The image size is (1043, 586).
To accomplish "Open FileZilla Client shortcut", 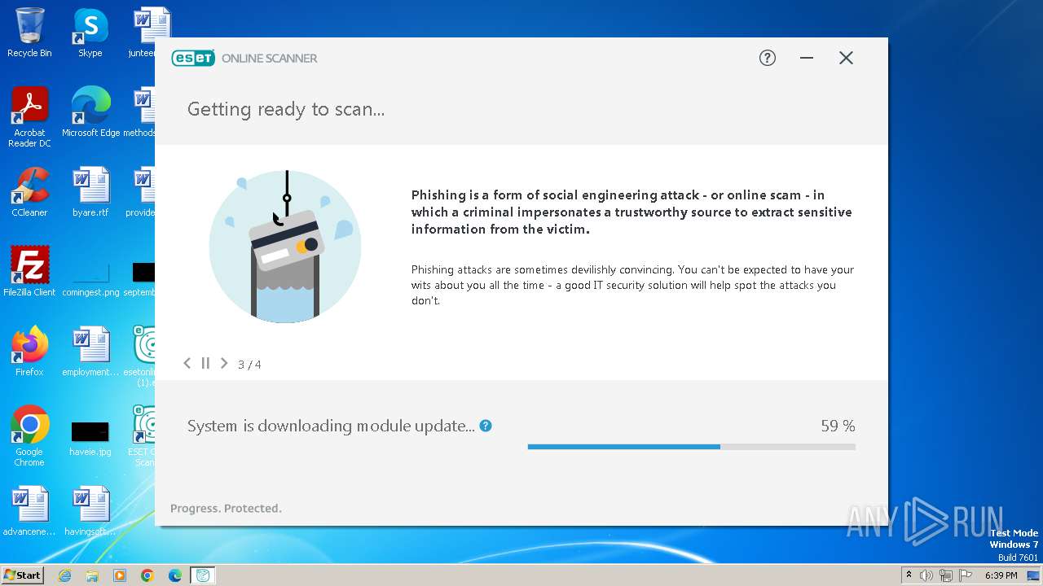I will 29,272.
